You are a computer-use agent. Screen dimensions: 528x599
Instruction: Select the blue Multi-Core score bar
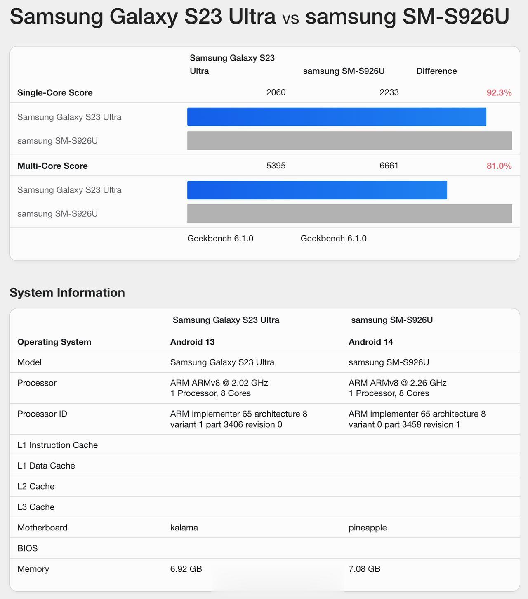[x=317, y=190]
